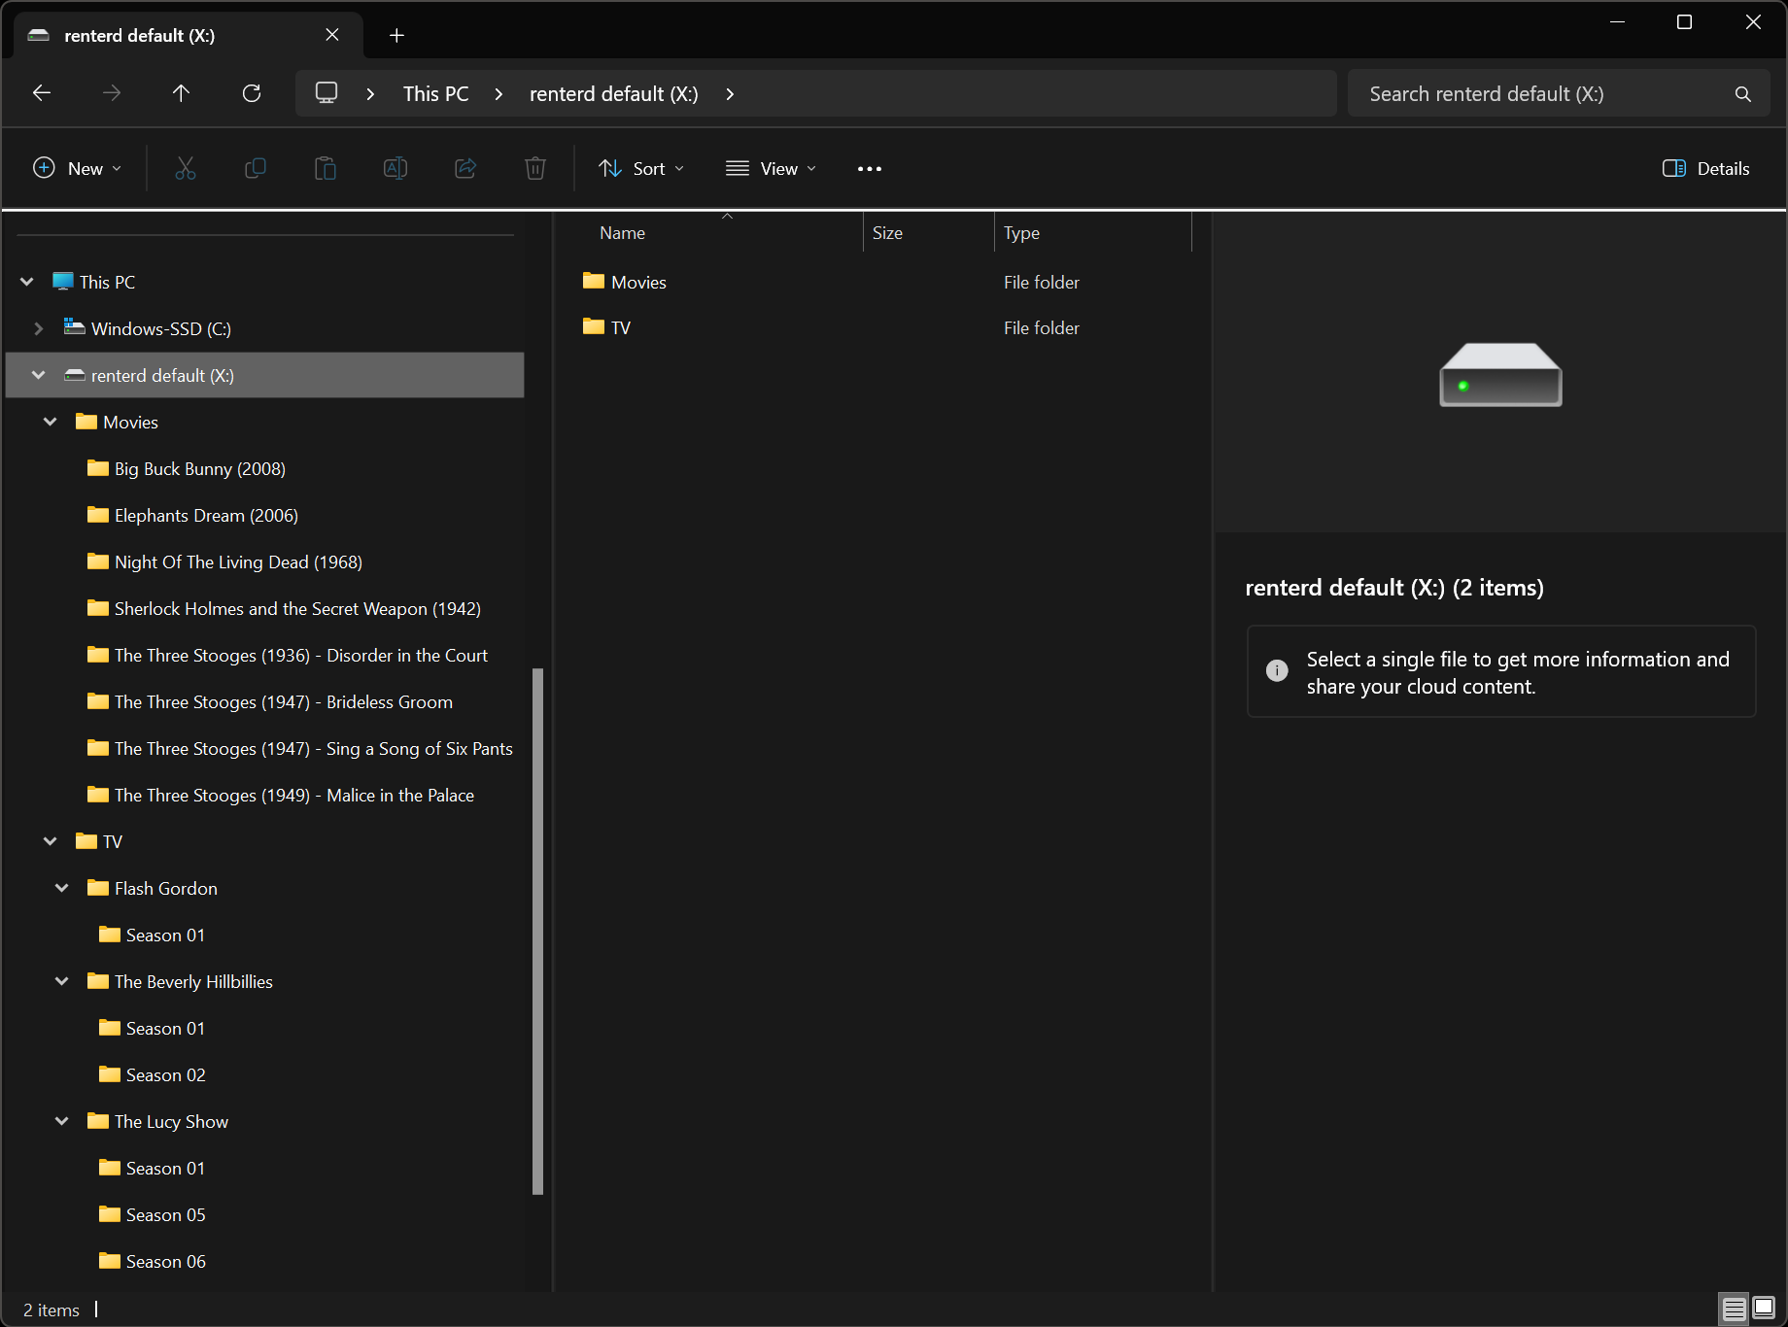
Task: Switch to large thumbnails view in status bar
Action: click(1764, 1309)
